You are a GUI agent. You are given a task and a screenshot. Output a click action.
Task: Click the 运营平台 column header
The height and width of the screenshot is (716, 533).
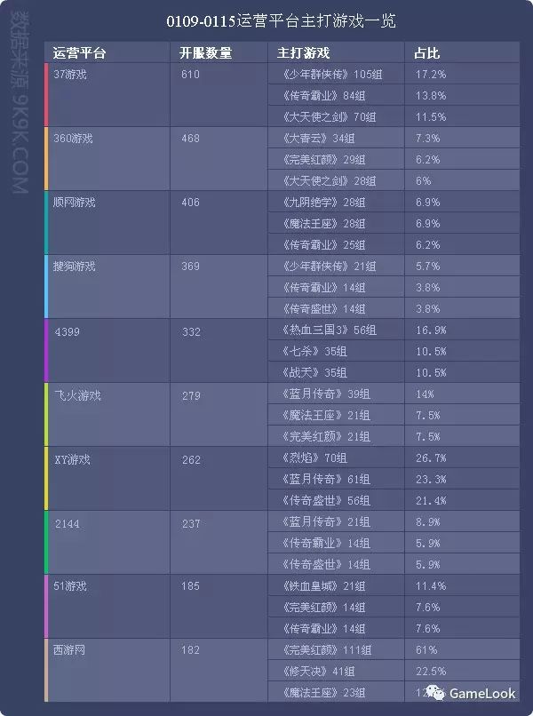point(79,53)
